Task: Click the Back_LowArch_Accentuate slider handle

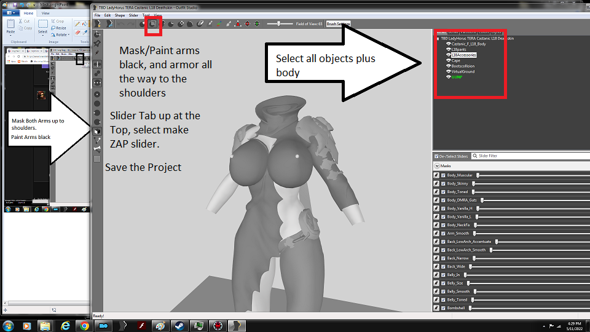Action: click(x=497, y=242)
